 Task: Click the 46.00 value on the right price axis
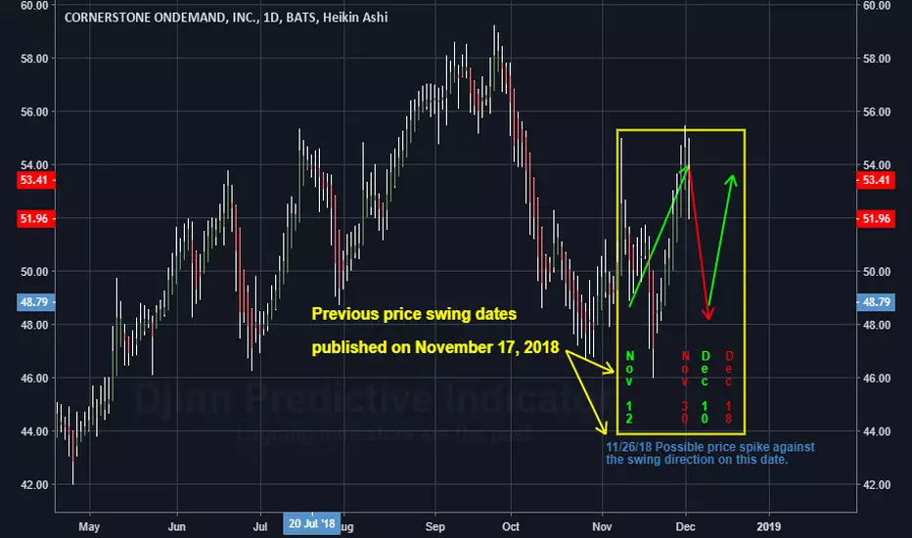coord(877,378)
